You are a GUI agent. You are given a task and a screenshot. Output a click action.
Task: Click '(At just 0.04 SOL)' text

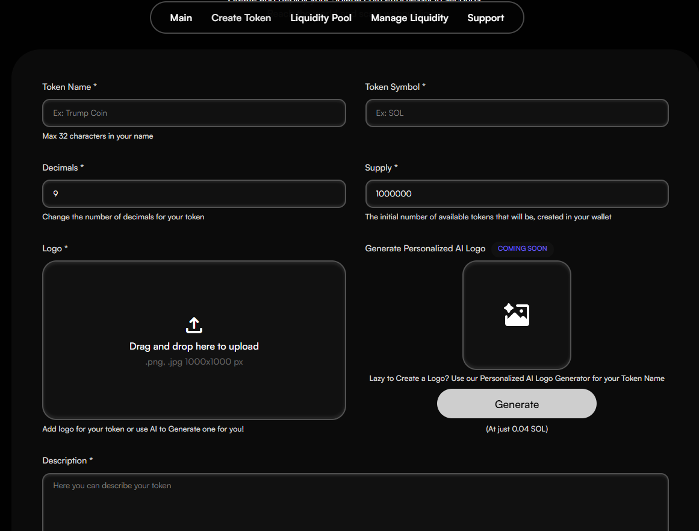(517, 429)
